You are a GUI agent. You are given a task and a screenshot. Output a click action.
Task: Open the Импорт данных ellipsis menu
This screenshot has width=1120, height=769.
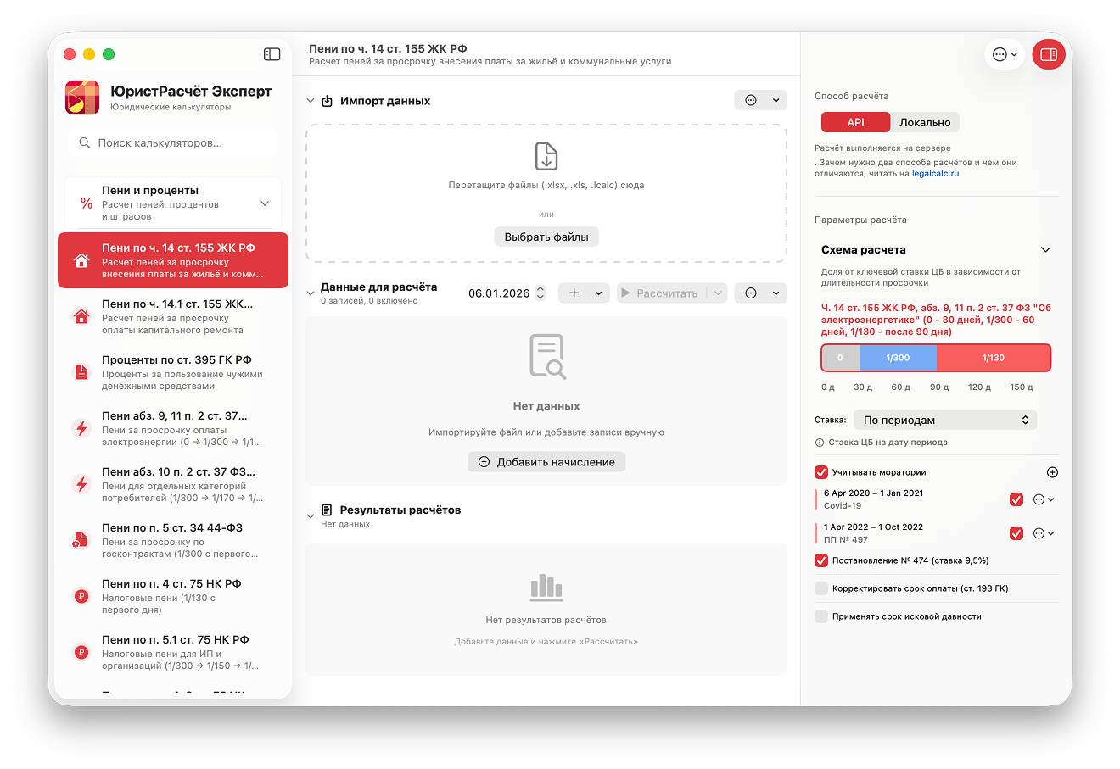coord(760,100)
